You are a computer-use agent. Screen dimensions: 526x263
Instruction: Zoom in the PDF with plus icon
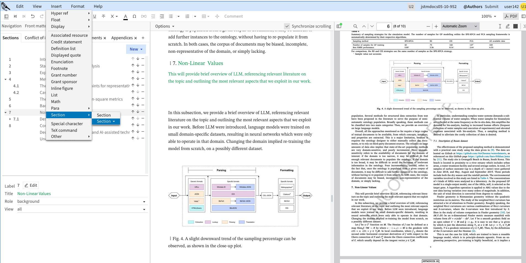pos(436,26)
